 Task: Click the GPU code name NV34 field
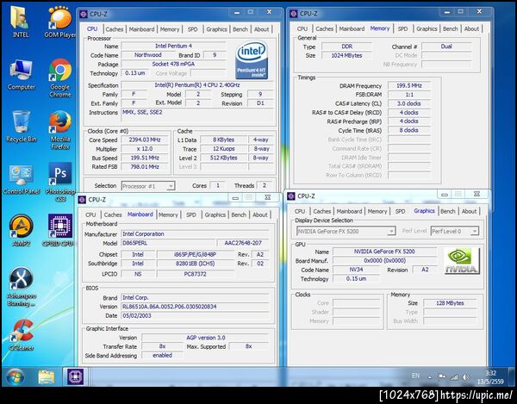tap(356, 270)
